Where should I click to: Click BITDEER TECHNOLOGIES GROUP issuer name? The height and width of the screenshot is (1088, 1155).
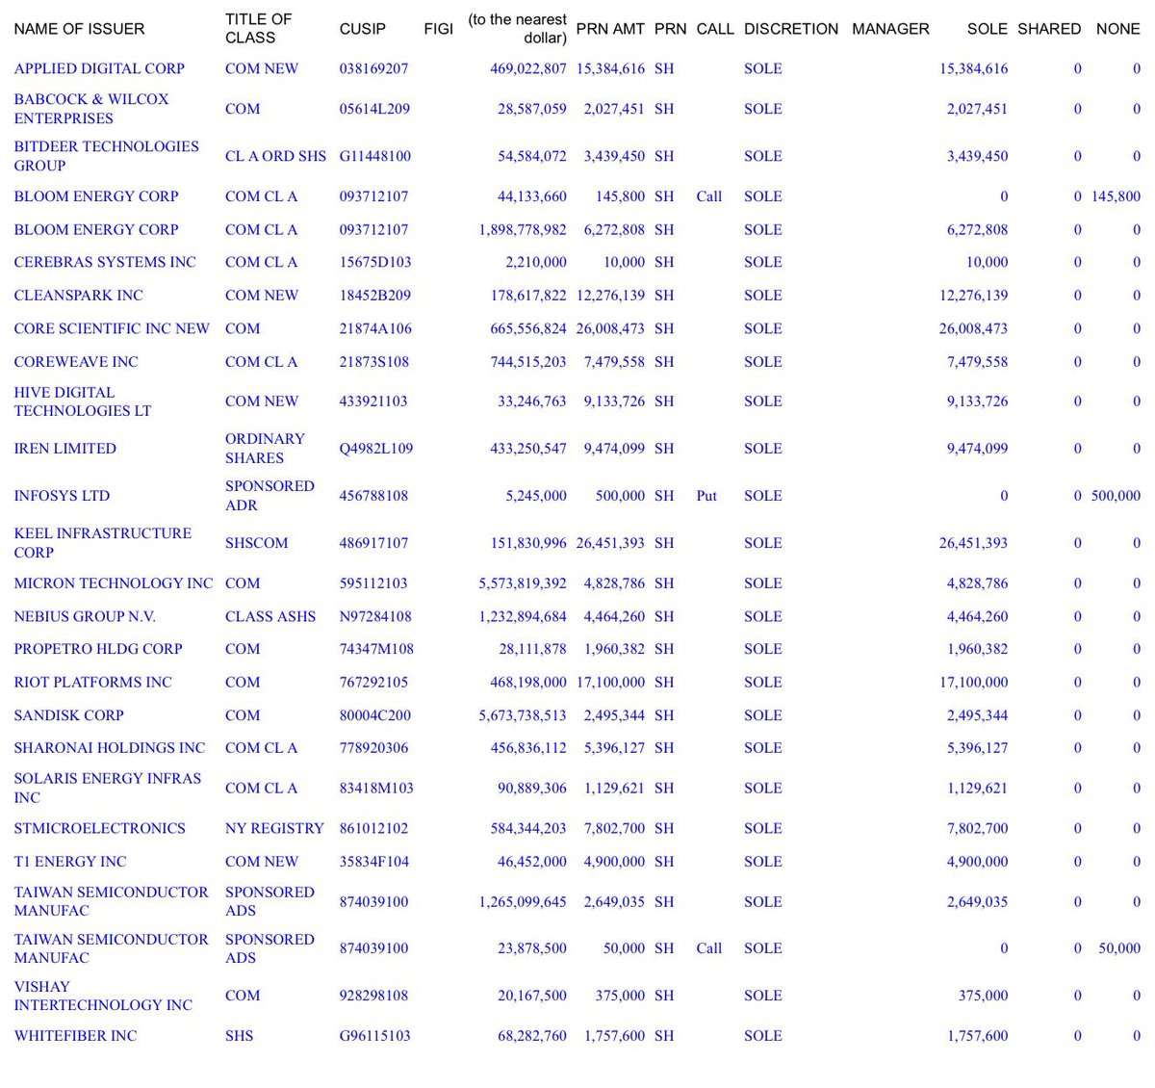point(107,156)
